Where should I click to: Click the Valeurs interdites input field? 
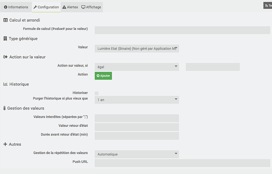click(x=137, y=118)
